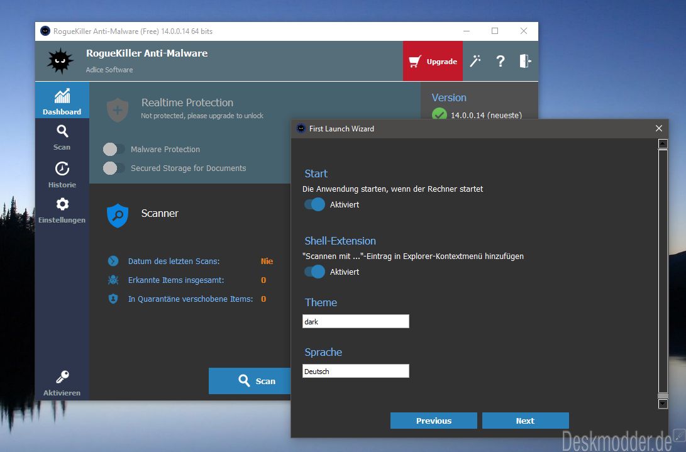Click the wizard scrollbar up arrow
The width and height of the screenshot is (686, 452).
(663, 143)
